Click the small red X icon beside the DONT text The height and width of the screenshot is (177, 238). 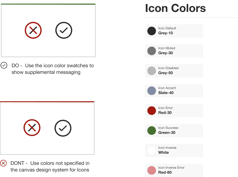coord(3,163)
